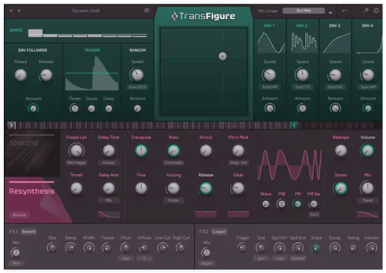Click the curve box below Release knob
Viewport: 386px width, 273px height.
[206, 214]
